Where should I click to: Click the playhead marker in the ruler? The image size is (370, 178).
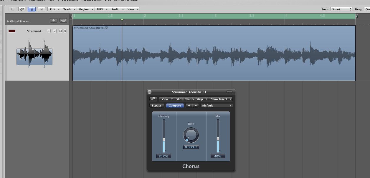point(122,20)
